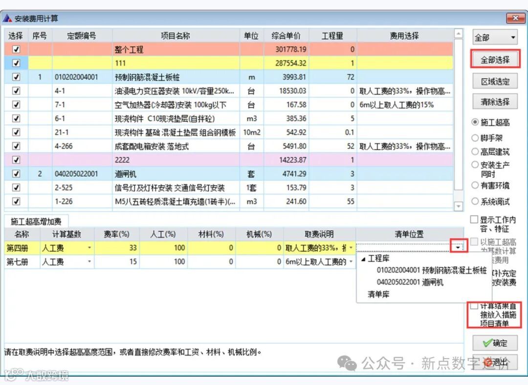
Task: Uncheck checkbox for 空气加热器 row 7-1
Action: 16,105
